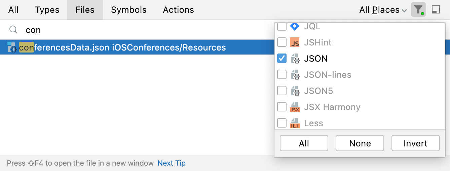The image size is (450, 171).
Task: Enable the JSON-lines checkbox
Action: point(282,75)
